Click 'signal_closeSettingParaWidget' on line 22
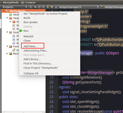Image resolution: width=123 pixels, height=113 pixels. (94, 92)
